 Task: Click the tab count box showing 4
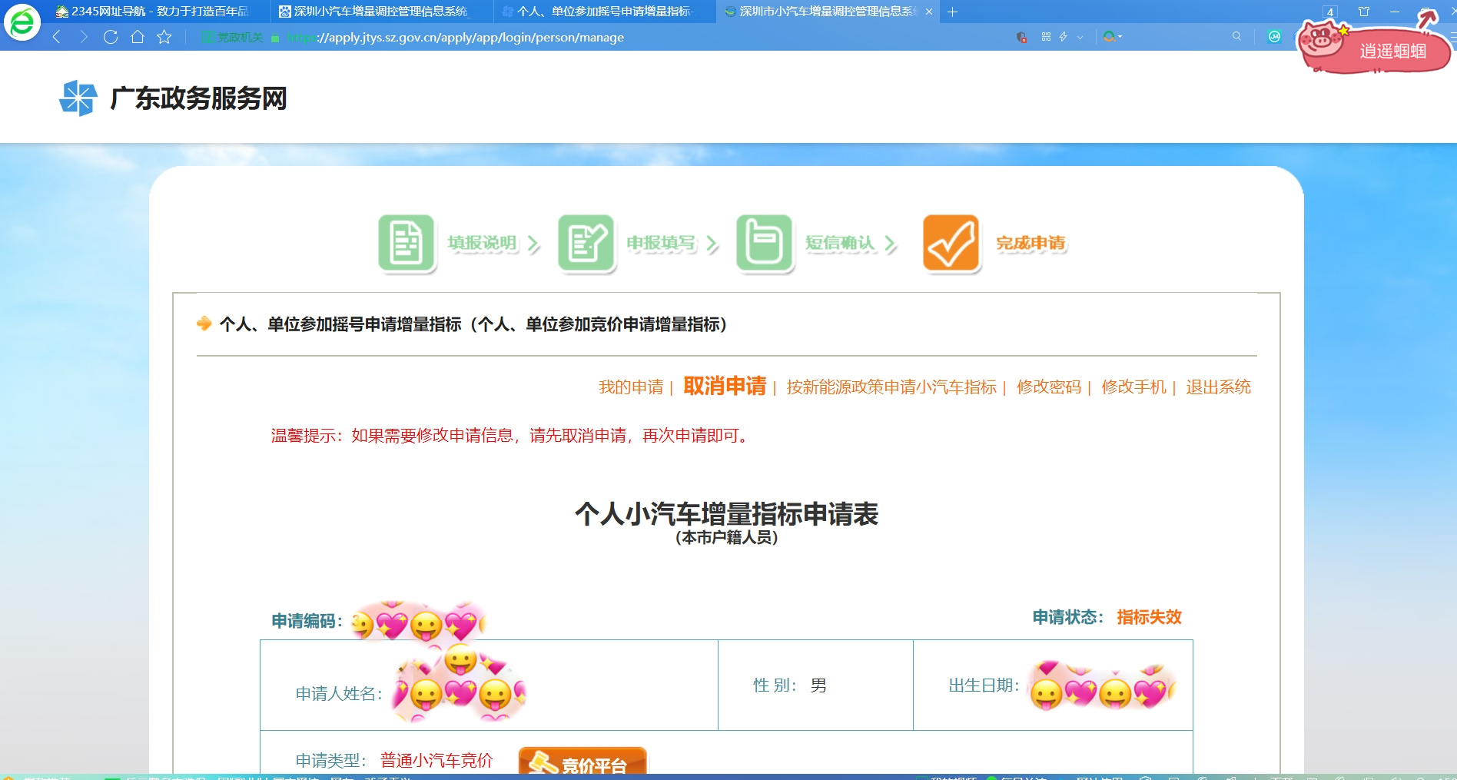point(1330,12)
